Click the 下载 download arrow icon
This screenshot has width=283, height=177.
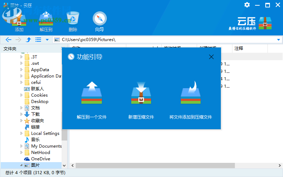tap(27, 114)
